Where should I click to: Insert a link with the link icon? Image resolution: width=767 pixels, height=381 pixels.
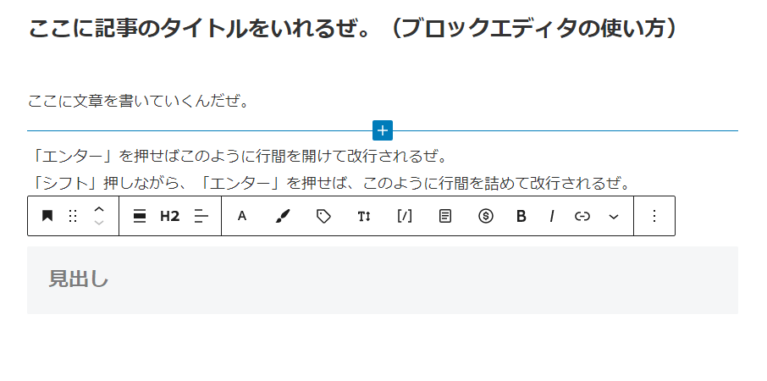(582, 216)
